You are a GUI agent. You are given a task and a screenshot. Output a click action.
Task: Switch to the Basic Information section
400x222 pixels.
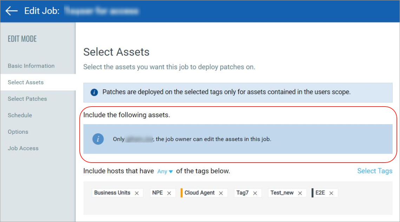(x=31, y=66)
